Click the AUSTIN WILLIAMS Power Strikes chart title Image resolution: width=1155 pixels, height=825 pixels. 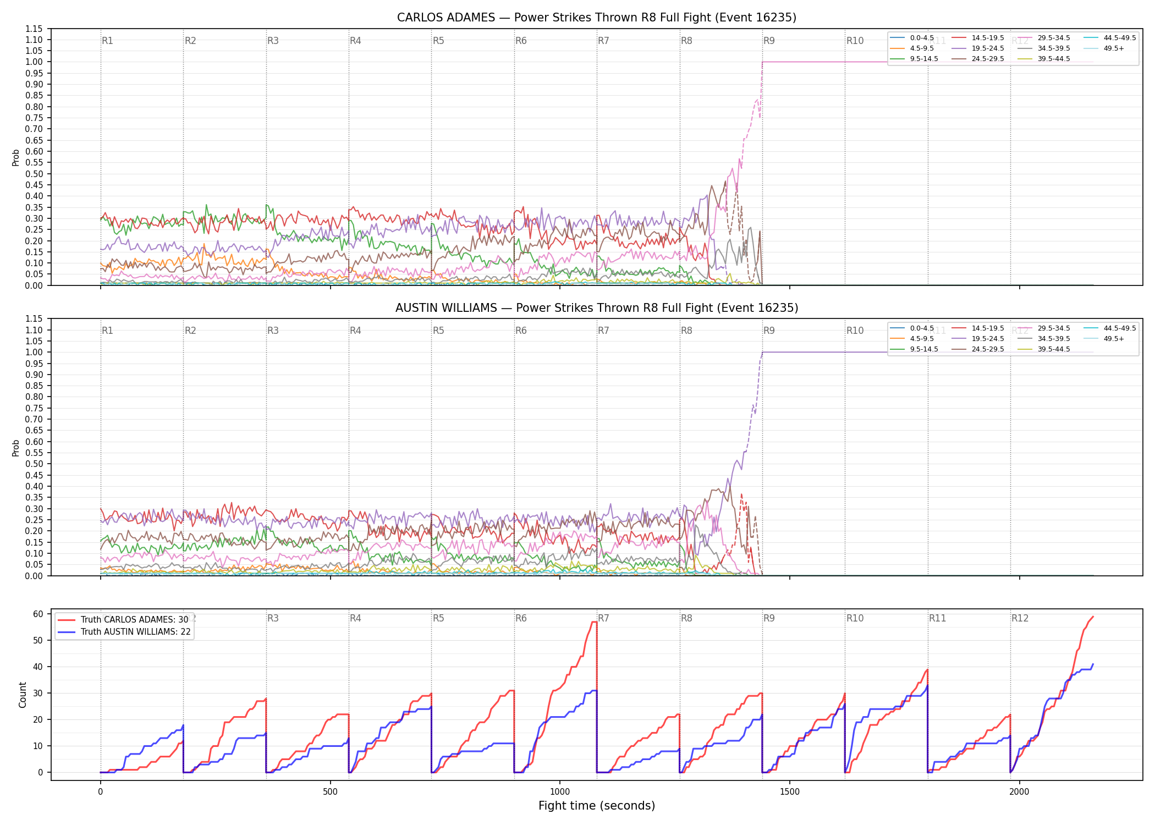point(597,308)
